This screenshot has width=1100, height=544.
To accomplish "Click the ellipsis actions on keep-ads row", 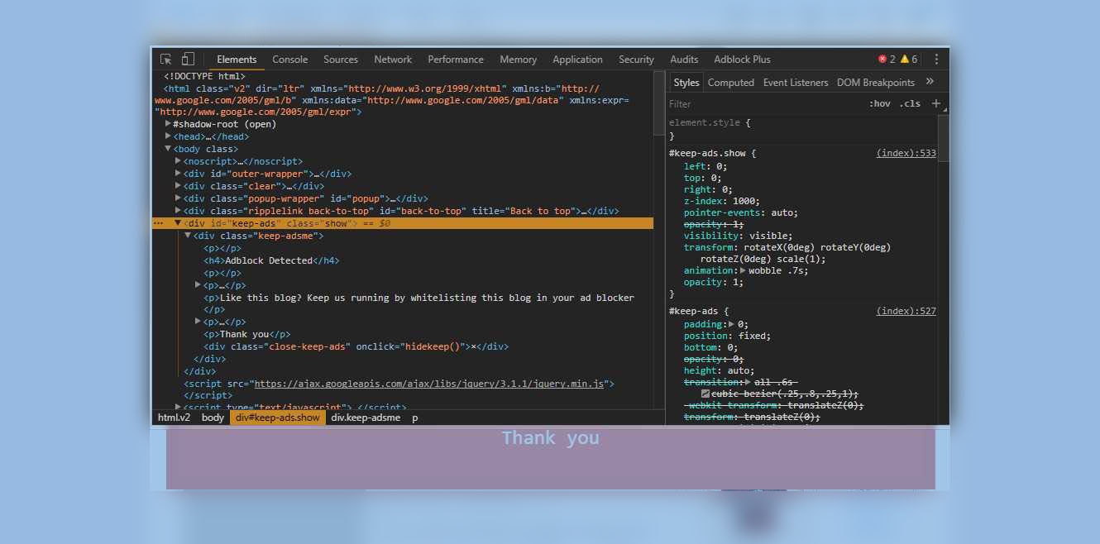I will 158,223.
